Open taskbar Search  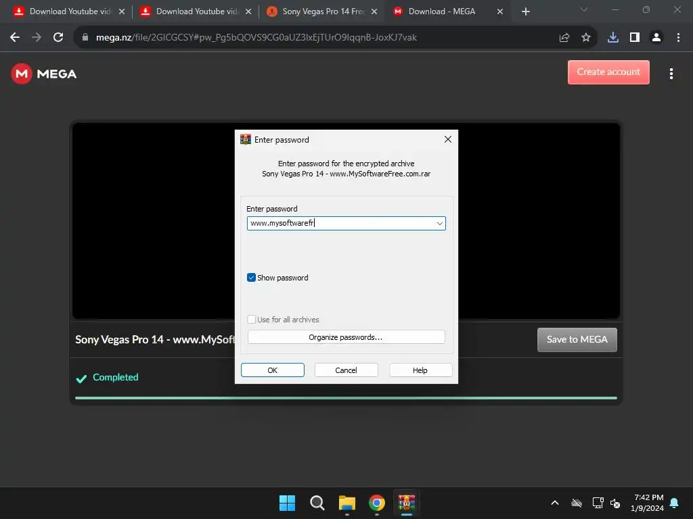[x=317, y=503]
